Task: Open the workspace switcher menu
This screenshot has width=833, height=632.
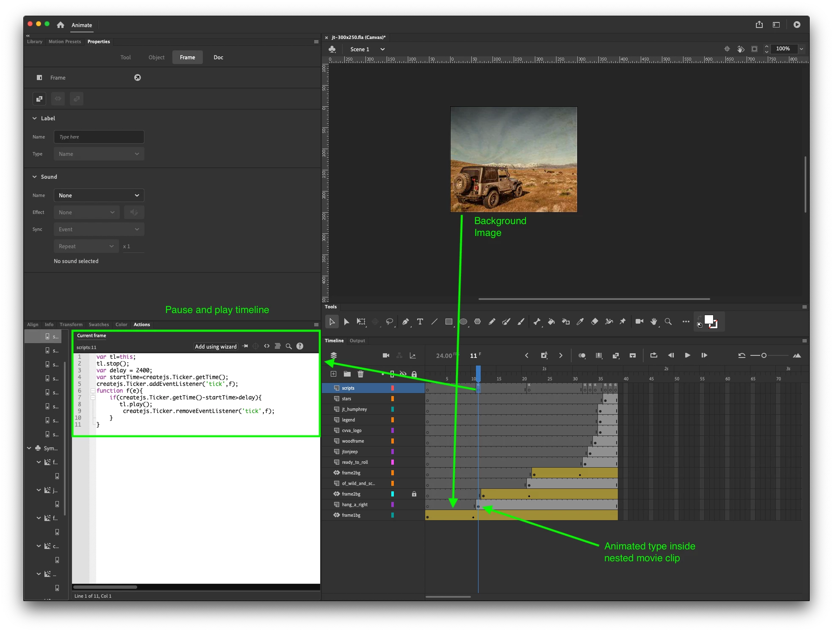Action: click(x=776, y=25)
